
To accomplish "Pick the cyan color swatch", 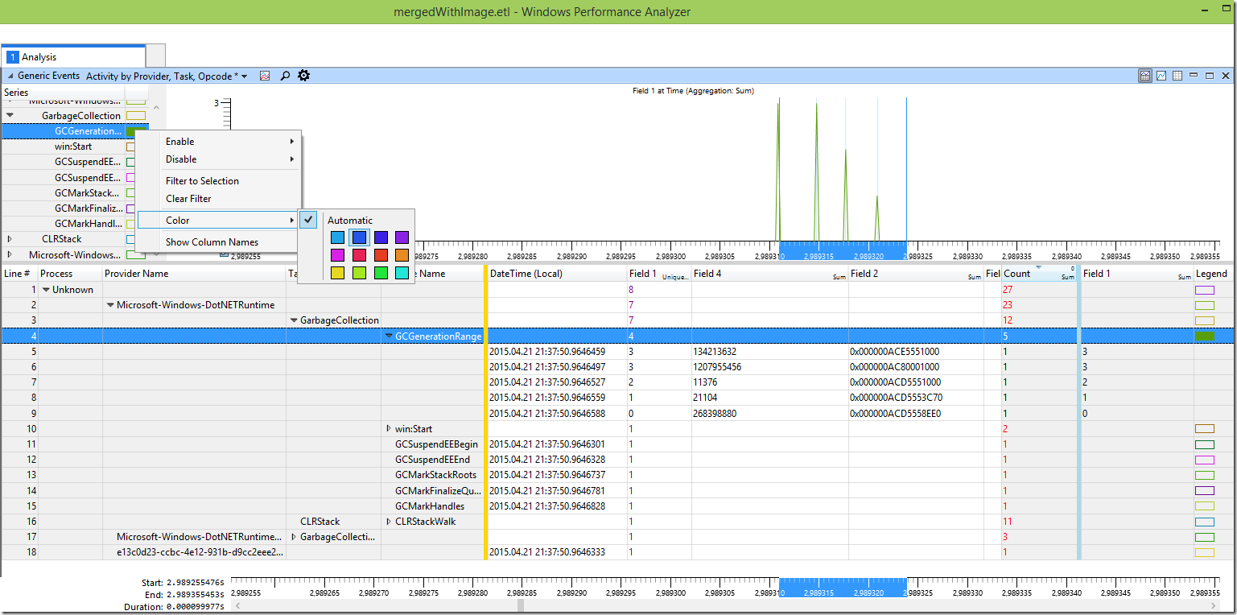I will (402, 273).
